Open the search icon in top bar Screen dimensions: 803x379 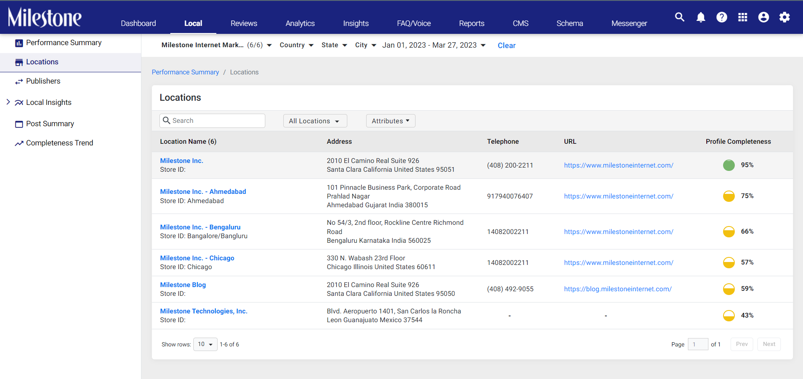click(x=680, y=17)
